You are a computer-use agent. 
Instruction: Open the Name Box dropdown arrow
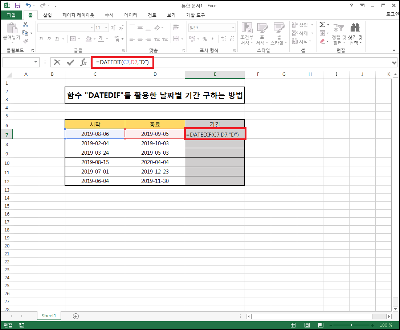[36, 62]
